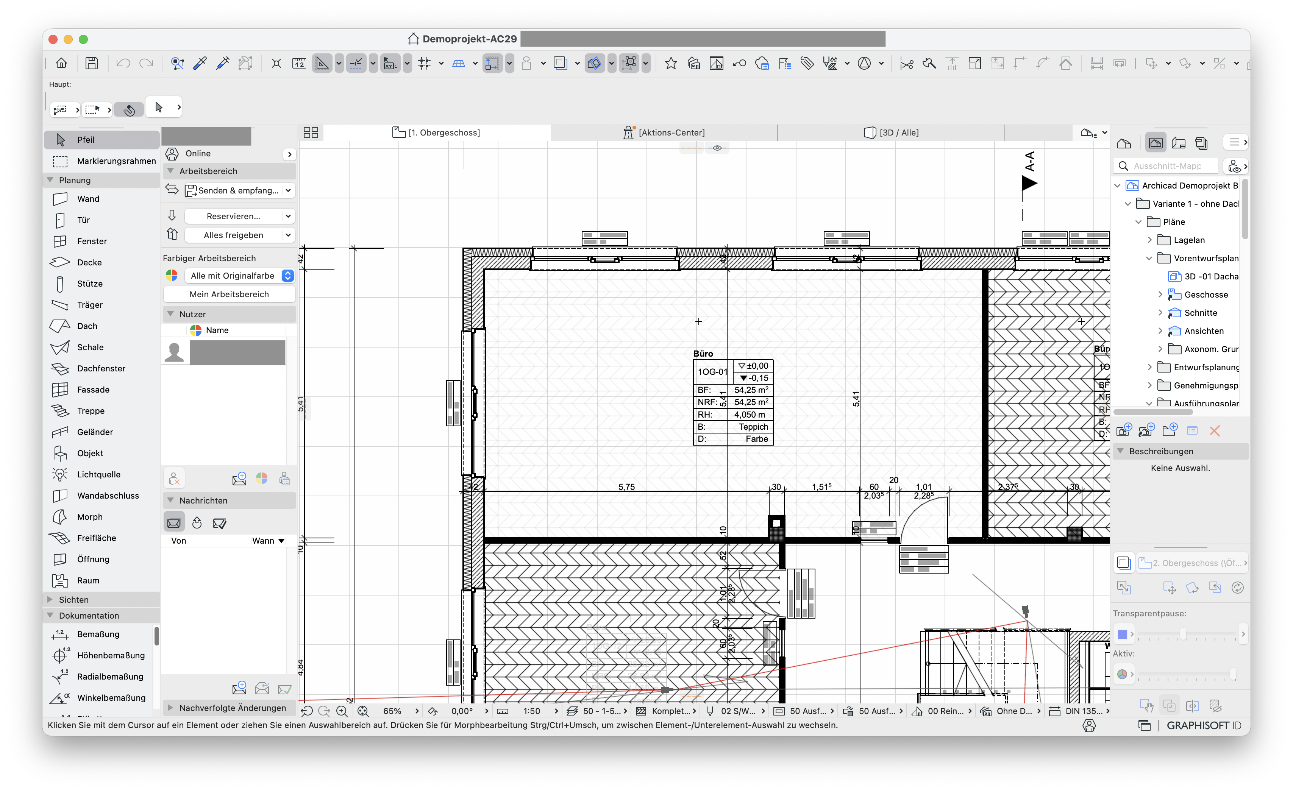Select the Fenster tool

coord(102,241)
